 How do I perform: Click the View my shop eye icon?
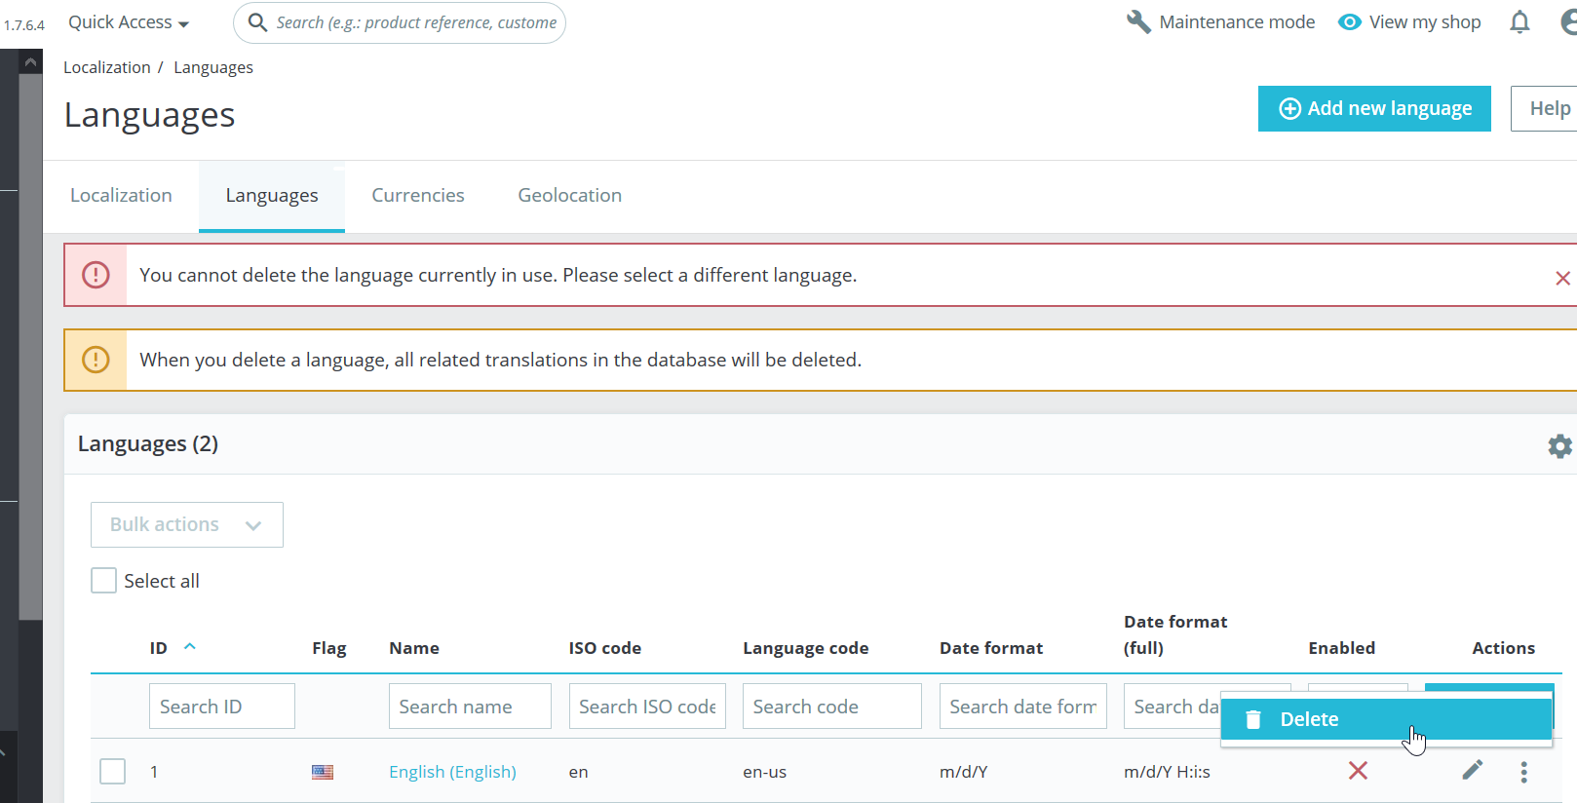[x=1349, y=22]
